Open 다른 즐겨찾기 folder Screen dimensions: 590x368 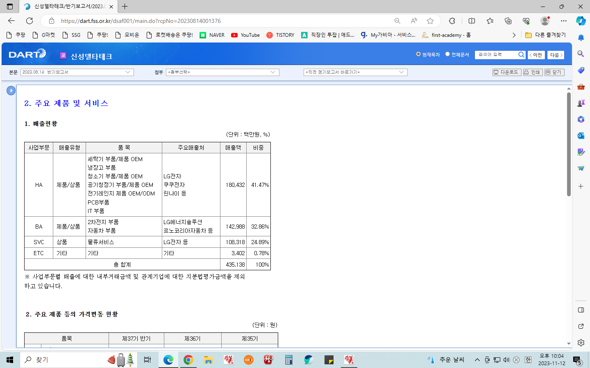pyautogui.click(x=545, y=35)
